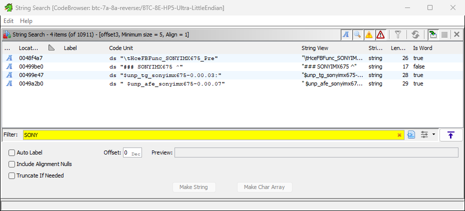Click the Make Char Array button
Viewport: 465px width, 211px height.
(264, 187)
